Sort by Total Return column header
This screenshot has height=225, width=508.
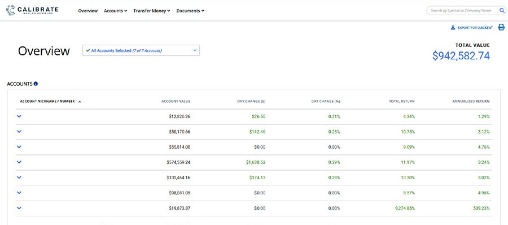[x=402, y=102]
